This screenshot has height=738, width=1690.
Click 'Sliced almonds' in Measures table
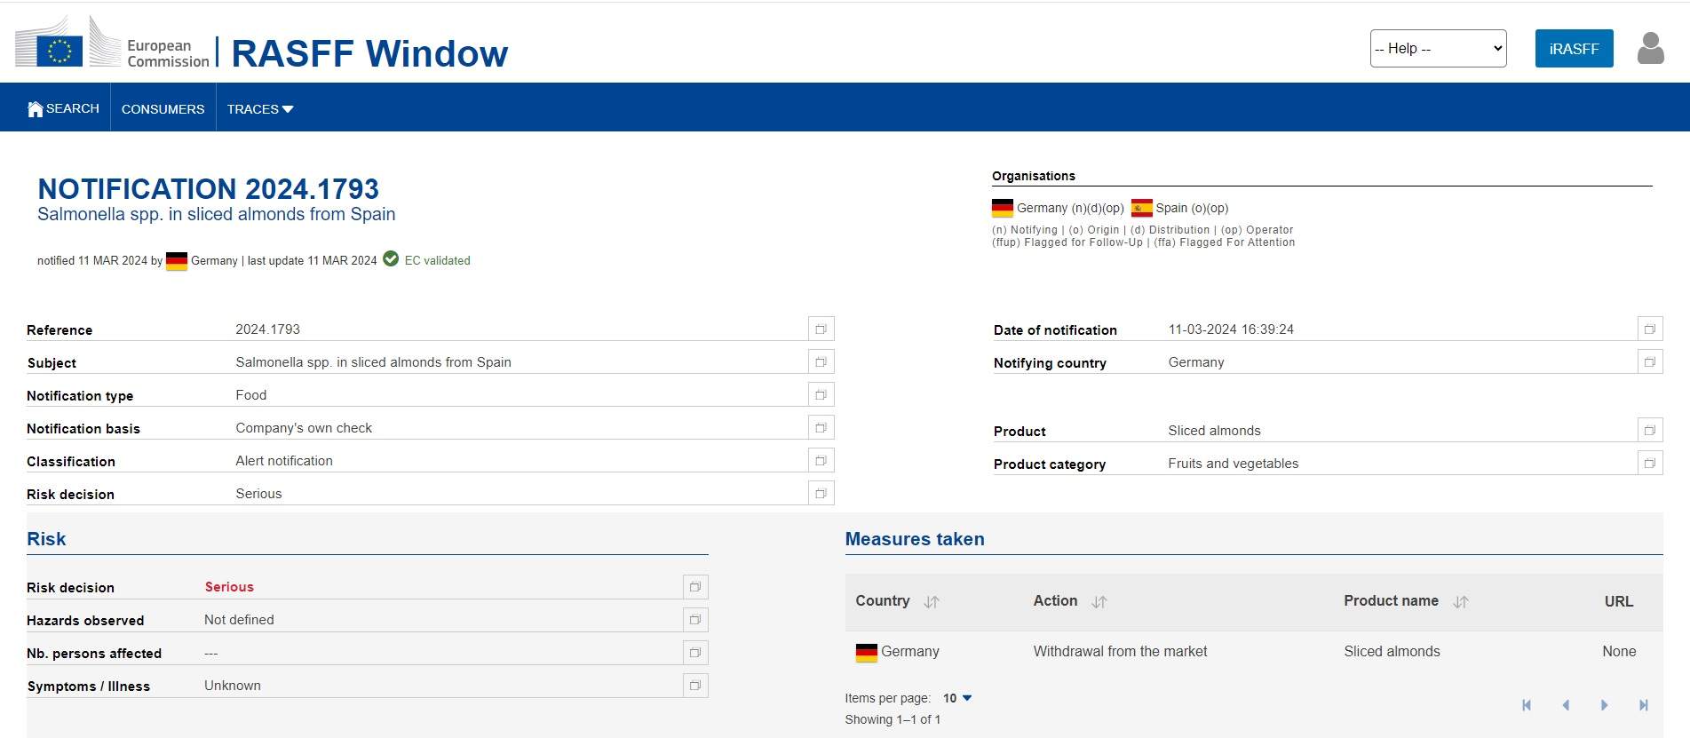(1392, 652)
